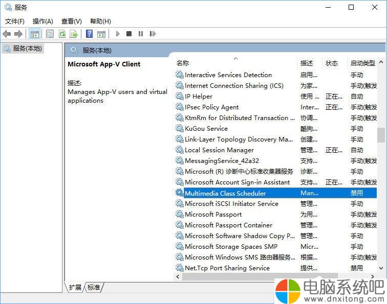Select Microsoft (R) 诊断中心标准收集器服务 row

[x=276, y=171]
